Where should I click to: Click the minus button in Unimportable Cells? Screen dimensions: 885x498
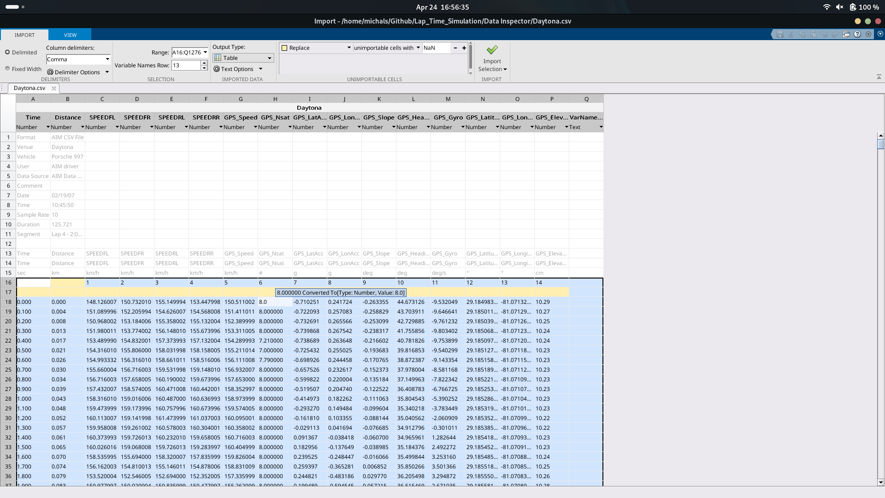pos(455,47)
